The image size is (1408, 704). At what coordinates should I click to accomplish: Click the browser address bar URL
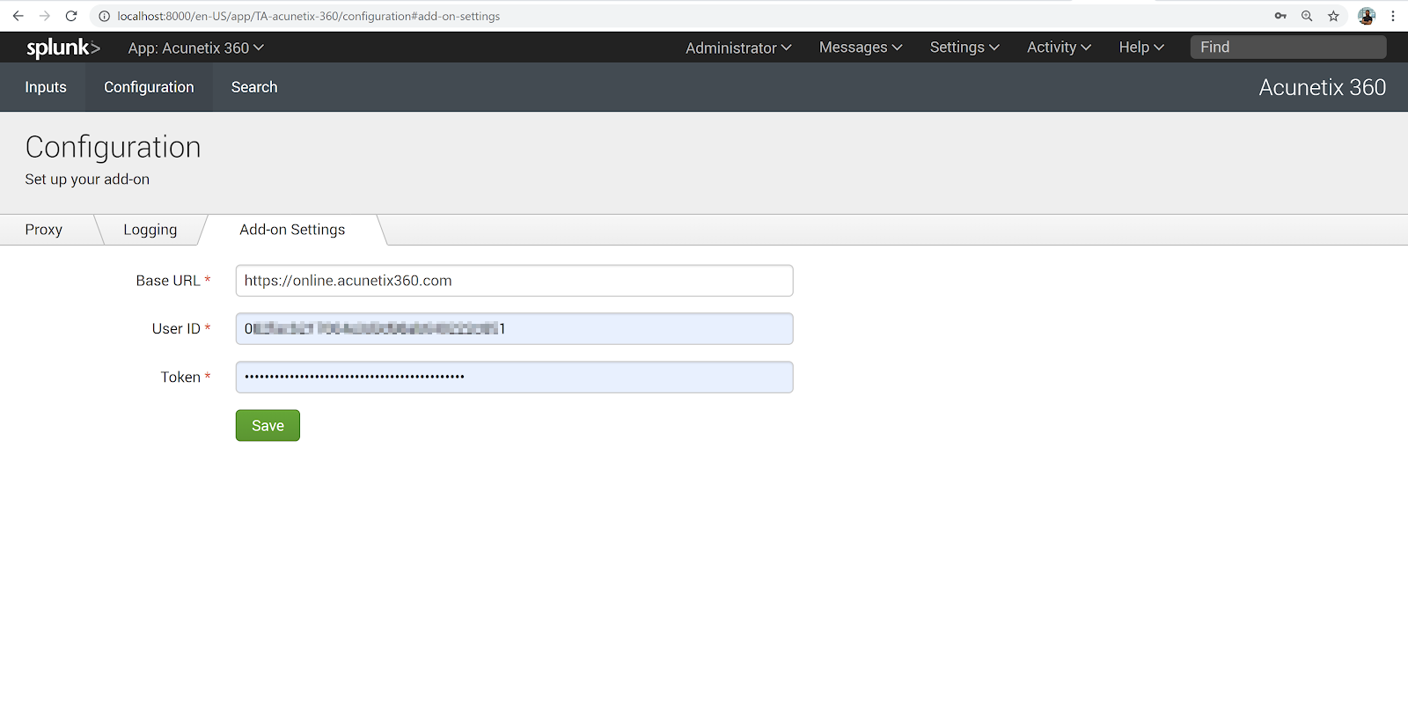308,16
